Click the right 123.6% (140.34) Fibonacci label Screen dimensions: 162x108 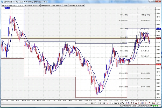click(x=145, y=73)
